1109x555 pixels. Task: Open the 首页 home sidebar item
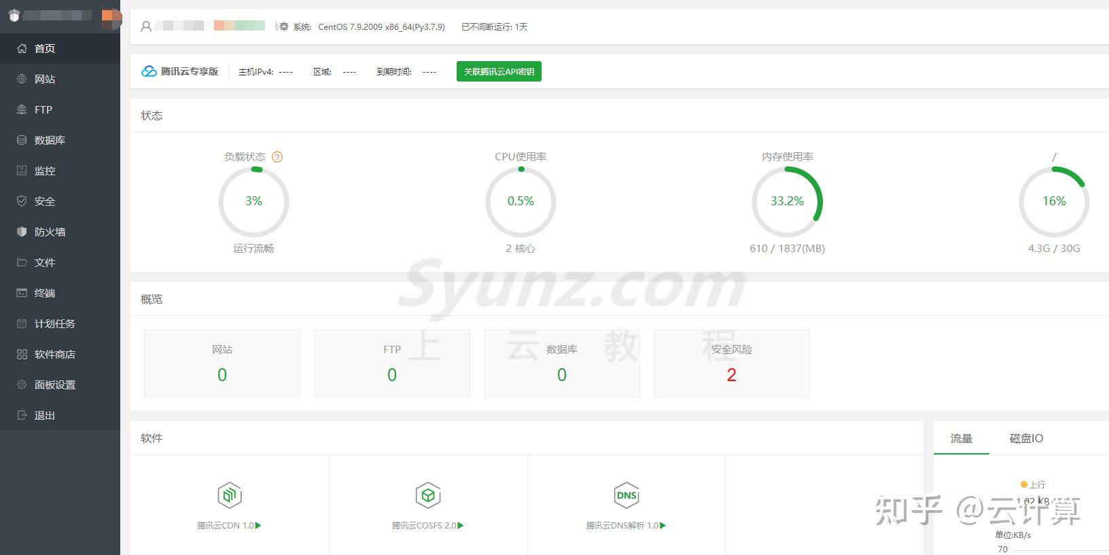(x=60, y=48)
